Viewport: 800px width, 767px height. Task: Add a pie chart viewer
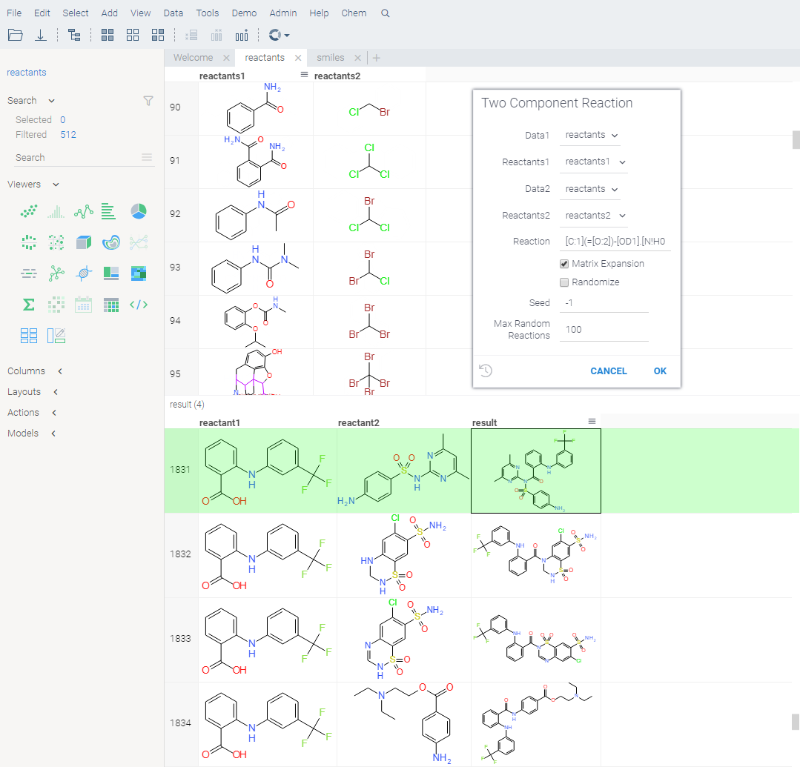click(x=139, y=212)
